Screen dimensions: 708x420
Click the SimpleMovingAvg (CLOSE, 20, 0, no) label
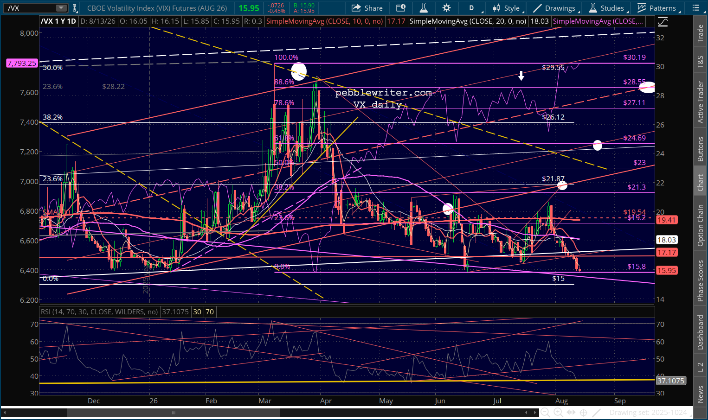click(468, 21)
